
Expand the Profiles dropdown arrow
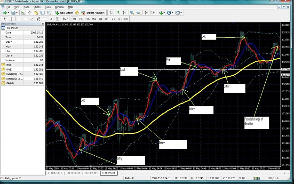17,13
